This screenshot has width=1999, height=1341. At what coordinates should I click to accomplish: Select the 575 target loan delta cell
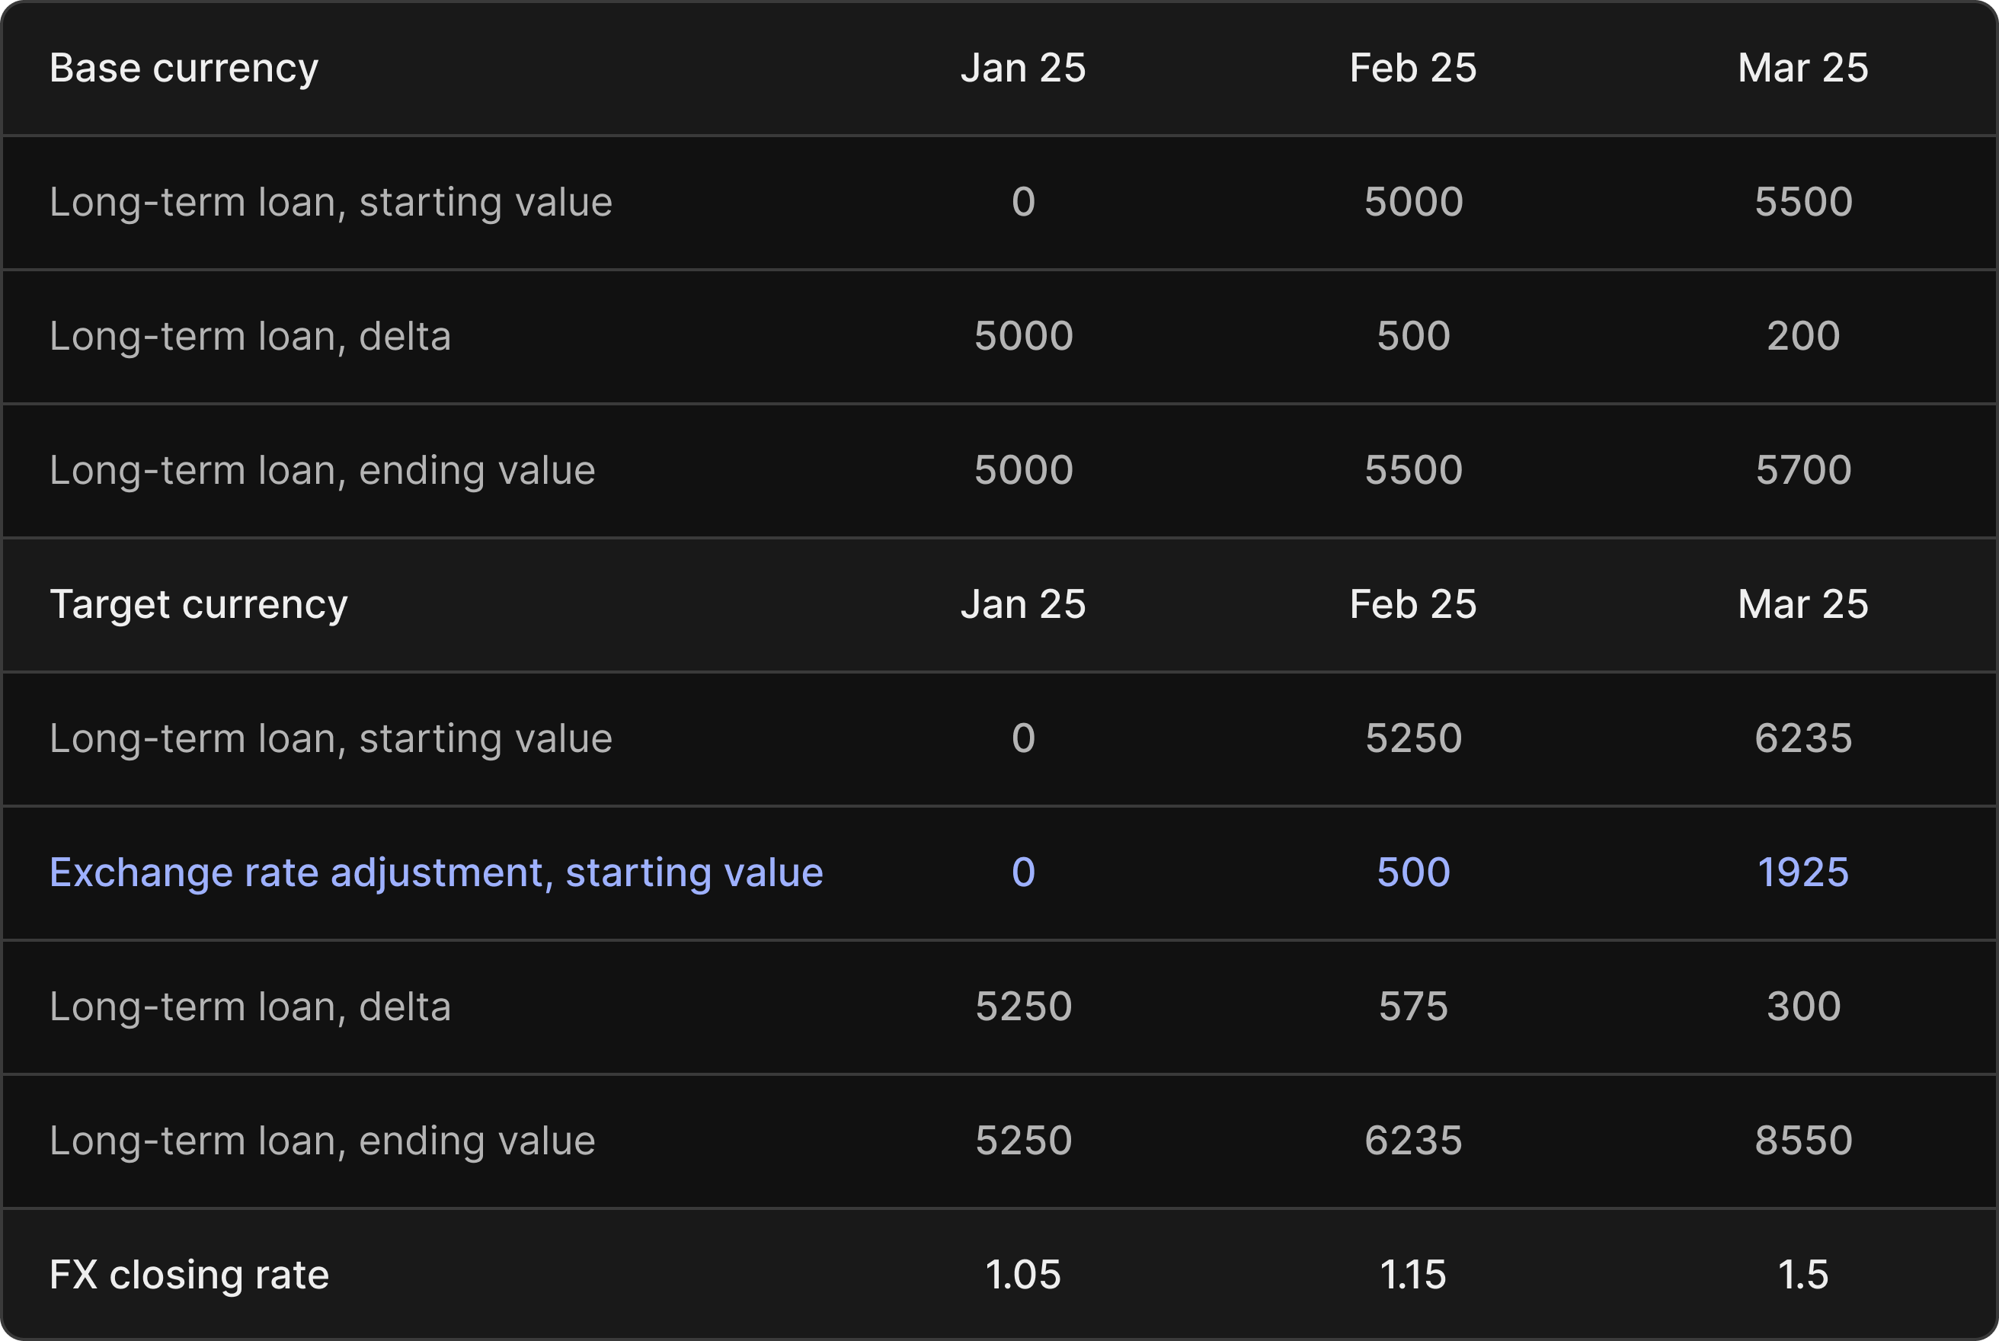tap(1412, 1007)
